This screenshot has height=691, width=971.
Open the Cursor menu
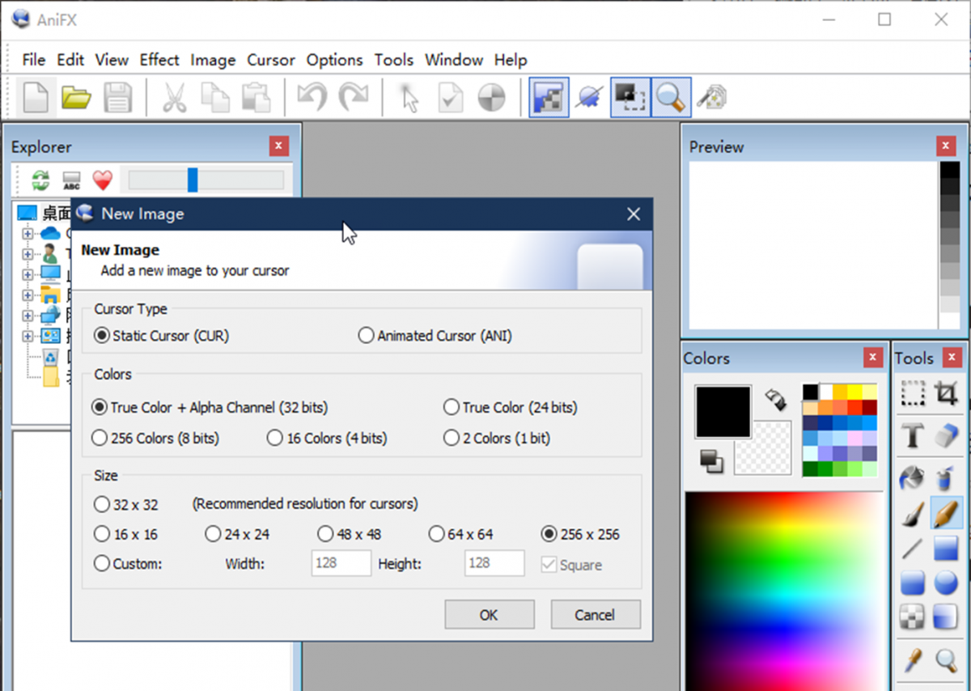click(x=271, y=60)
